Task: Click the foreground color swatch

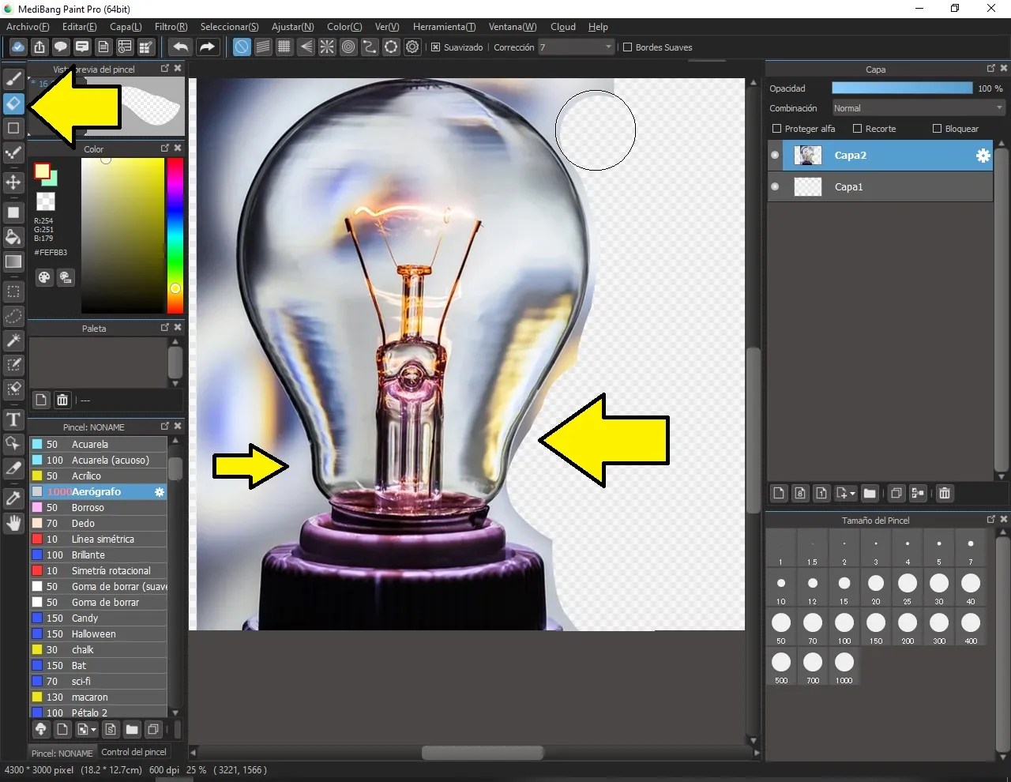Action: coord(42,171)
